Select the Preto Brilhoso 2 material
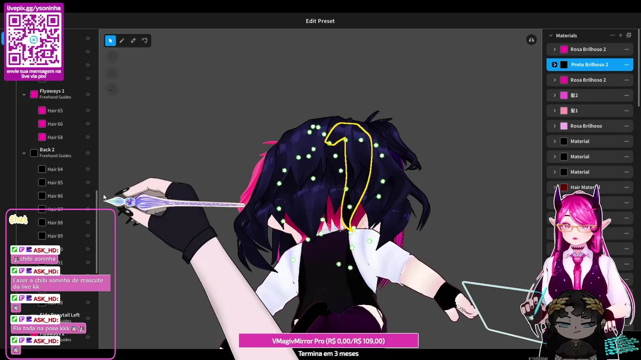 [589, 64]
